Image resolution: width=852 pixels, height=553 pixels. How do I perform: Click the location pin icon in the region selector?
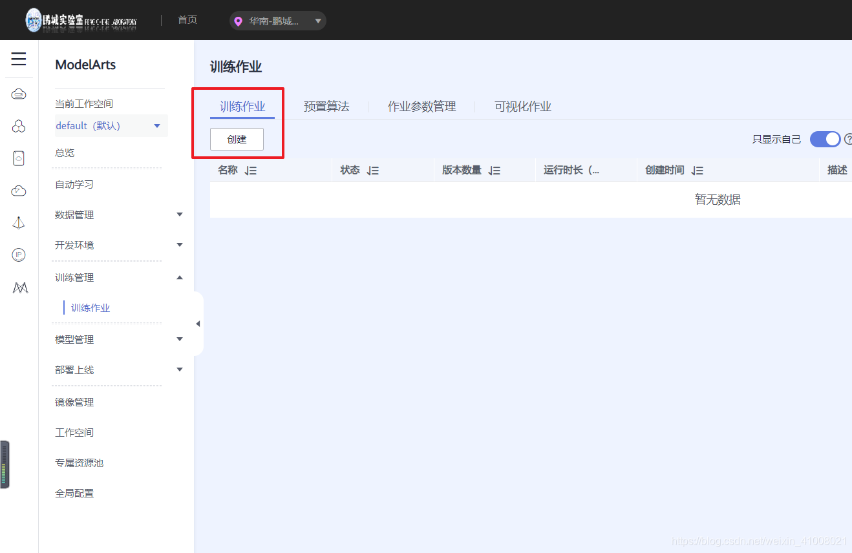239,21
